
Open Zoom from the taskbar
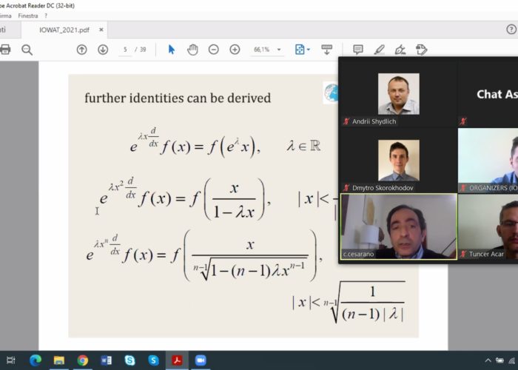[x=201, y=360]
